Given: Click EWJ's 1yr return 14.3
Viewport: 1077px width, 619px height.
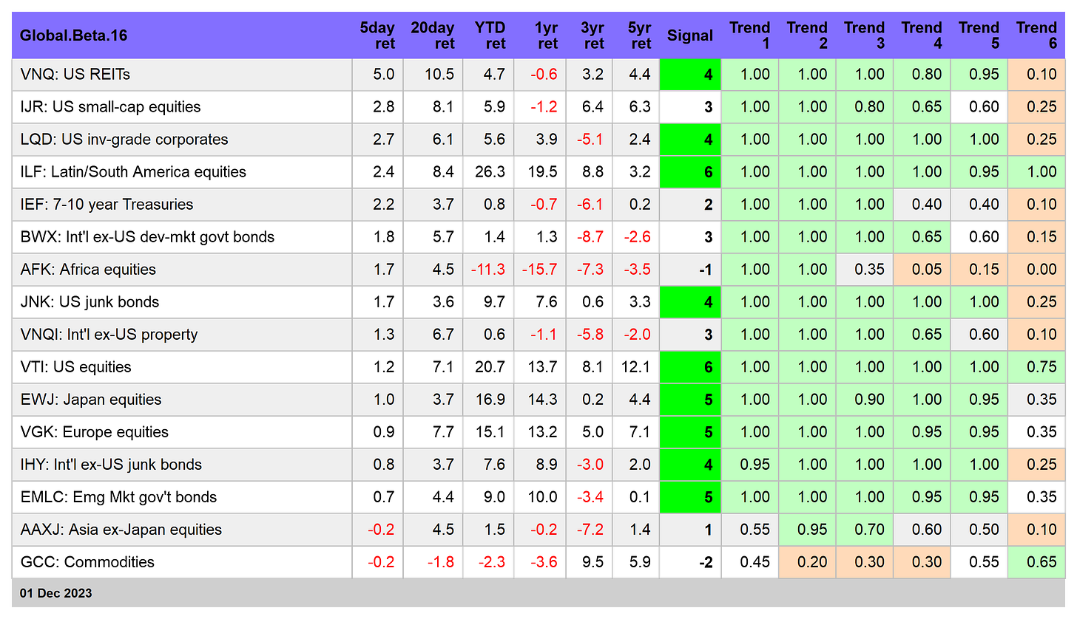Looking at the screenshot, I should coord(543,400).
